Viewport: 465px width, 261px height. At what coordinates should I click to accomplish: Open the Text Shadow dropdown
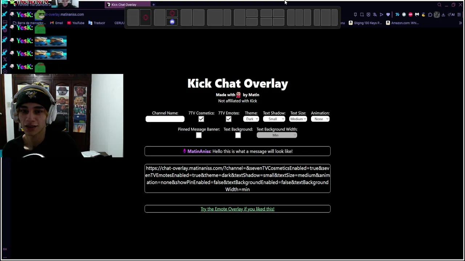[274, 119]
